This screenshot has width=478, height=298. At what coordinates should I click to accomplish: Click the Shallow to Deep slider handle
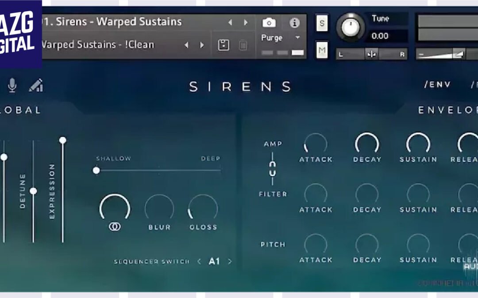tap(96, 170)
